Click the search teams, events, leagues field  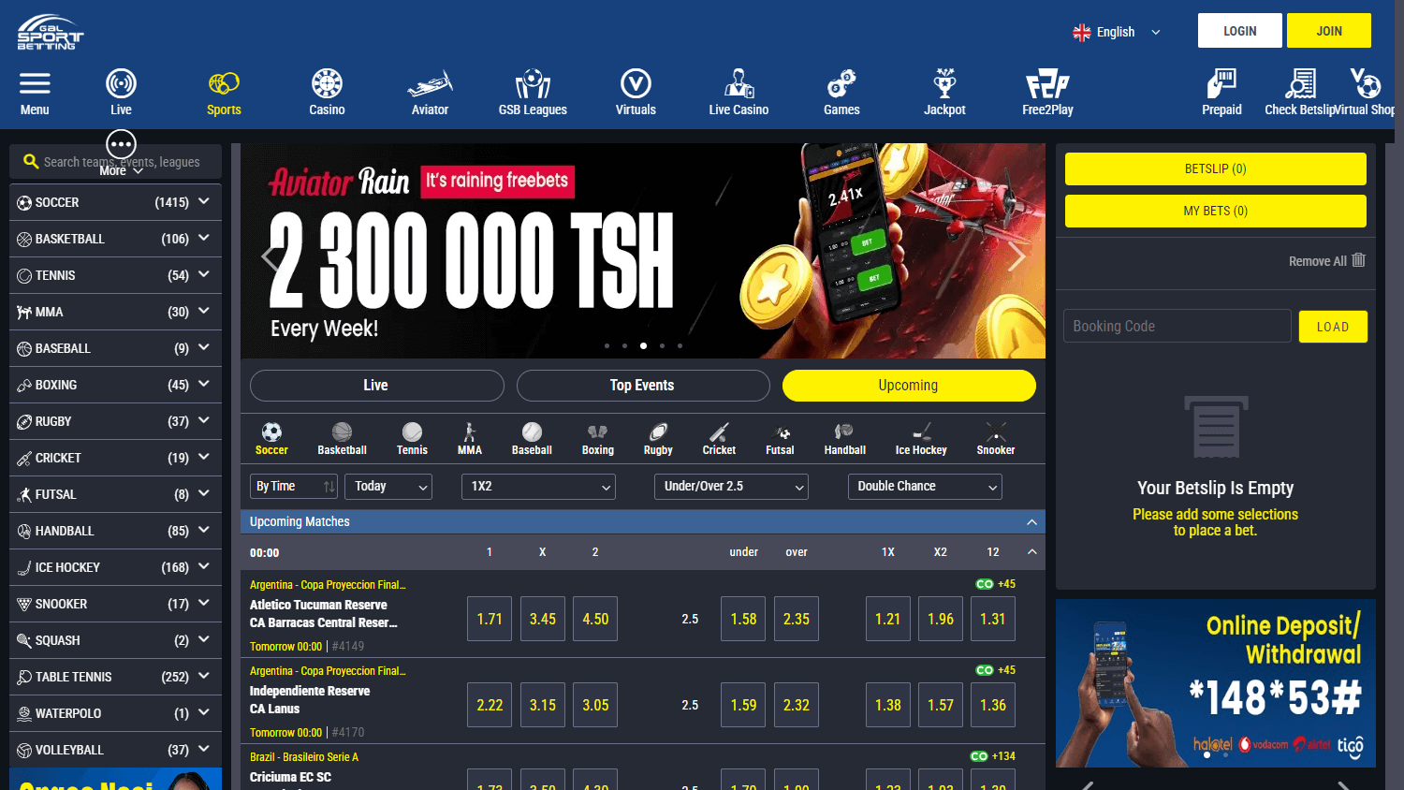pyautogui.click(x=116, y=162)
